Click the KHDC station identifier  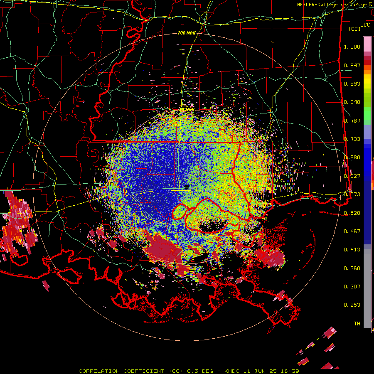[x=233, y=371]
